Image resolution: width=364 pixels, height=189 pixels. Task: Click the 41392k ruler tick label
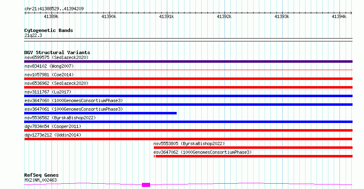[x=224, y=16]
